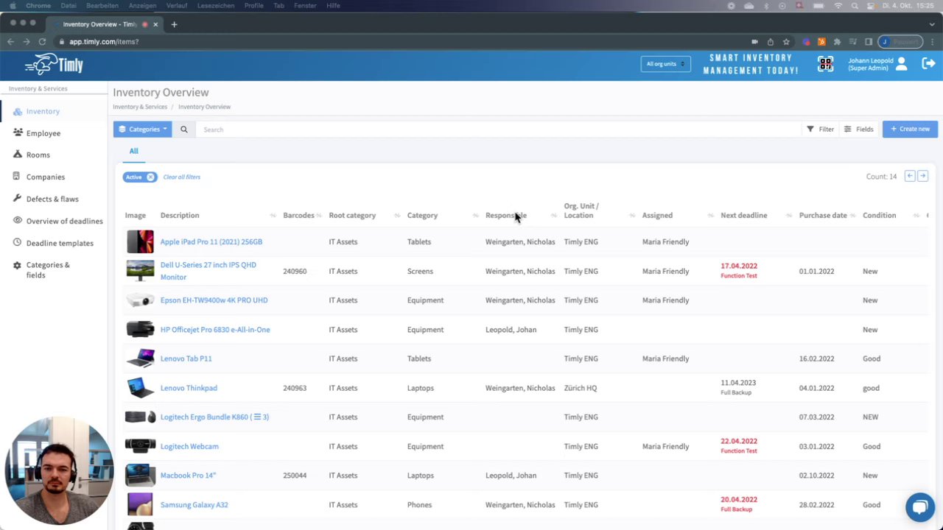The height and width of the screenshot is (530, 943).
Task: Clear all filters
Action: click(181, 177)
